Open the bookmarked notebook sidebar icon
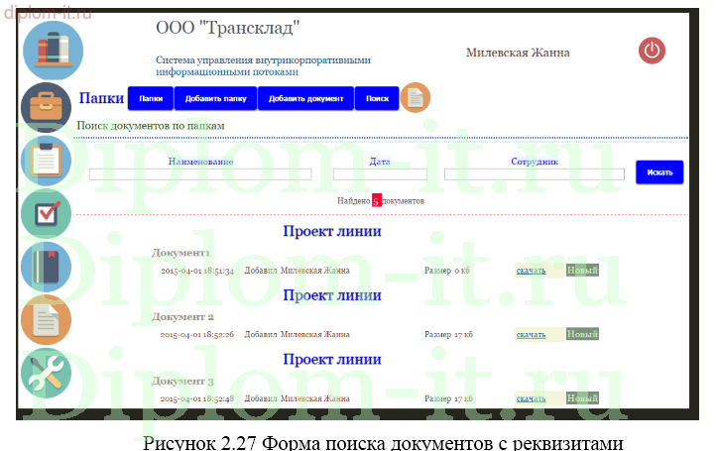The width and height of the screenshot is (716, 451). pyautogui.click(x=47, y=267)
